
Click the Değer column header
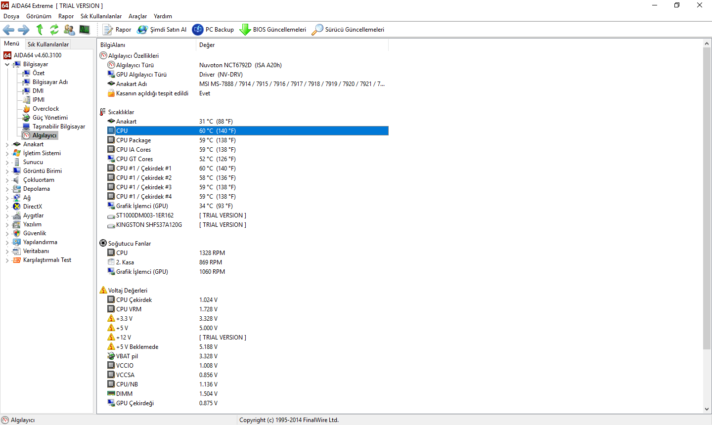click(x=292, y=45)
